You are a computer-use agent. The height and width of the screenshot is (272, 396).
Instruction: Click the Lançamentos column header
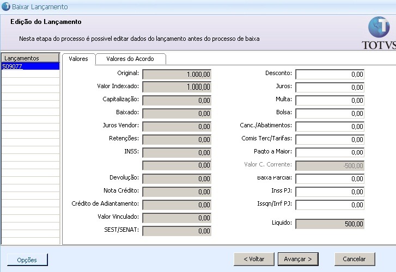31,58
